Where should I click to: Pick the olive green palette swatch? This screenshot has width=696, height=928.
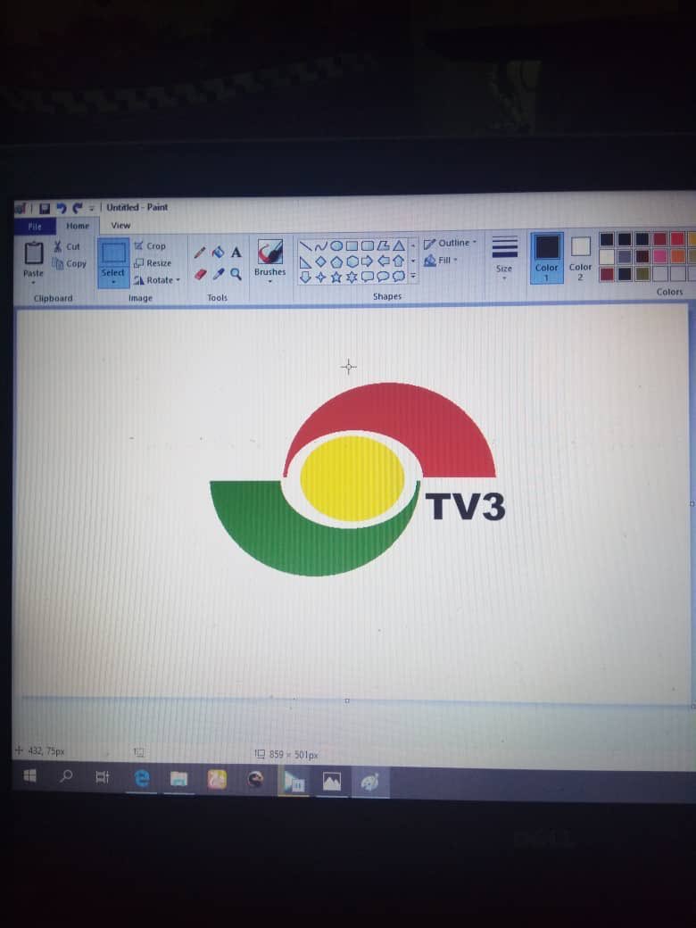[642, 274]
